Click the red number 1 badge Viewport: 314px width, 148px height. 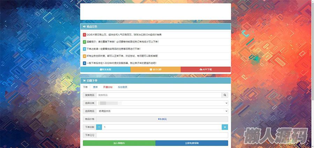click(x=84, y=35)
